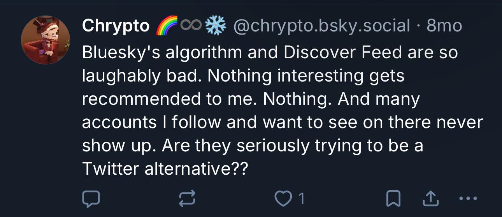This screenshot has height=217, width=502.
Task: Open the @chrypto.bsky.social handle link
Action: coord(321,26)
